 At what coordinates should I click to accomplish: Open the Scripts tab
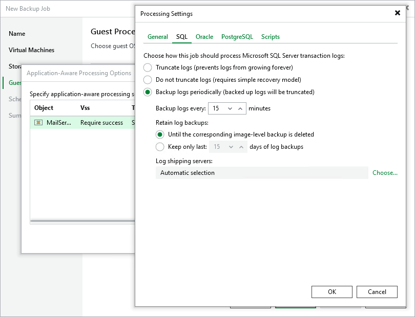pos(270,37)
